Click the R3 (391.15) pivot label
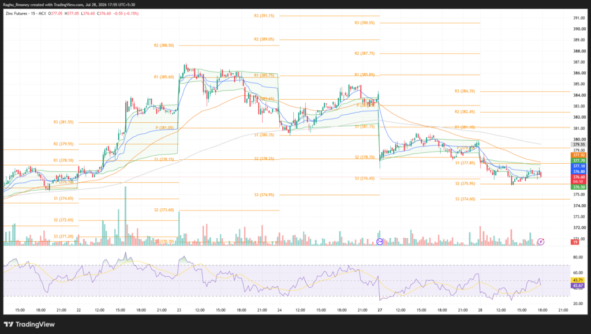Image resolution: width=591 pixels, height=334 pixels. coord(264,16)
